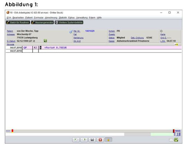Click the Zusatz label link

[112, 35]
